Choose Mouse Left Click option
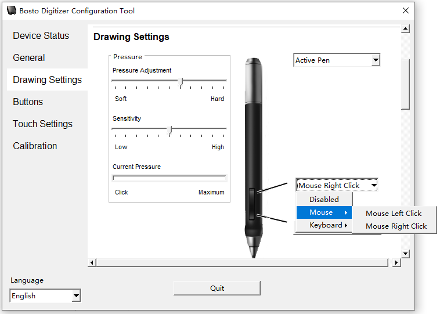The height and width of the screenshot is (314, 440). [x=394, y=213]
